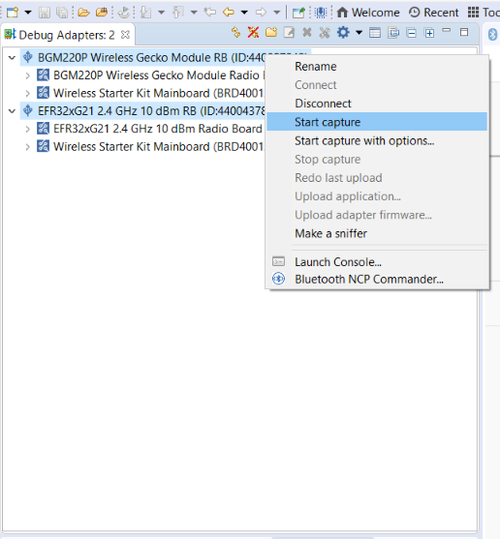Collapse the EFR32xG21 2.4 GHz 10 dBm RB node
This screenshot has width=500, height=539.
pos(12,111)
